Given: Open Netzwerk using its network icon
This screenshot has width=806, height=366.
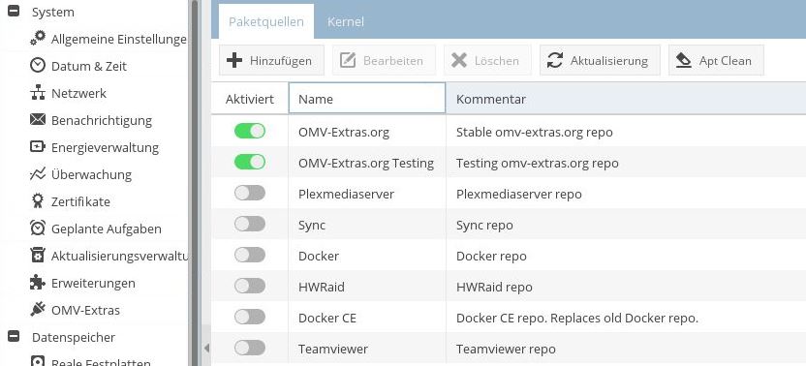Looking at the screenshot, I should (x=38, y=93).
